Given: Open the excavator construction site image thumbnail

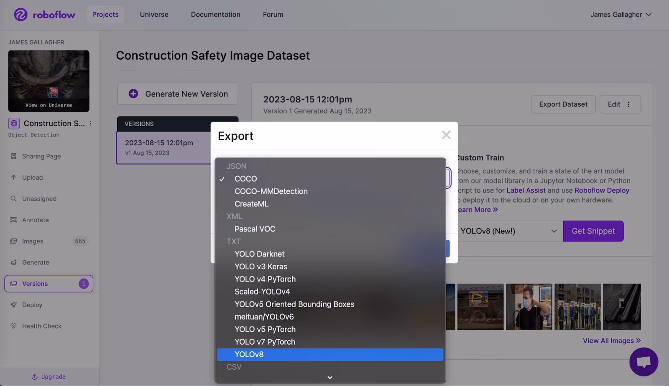Looking at the screenshot, I should (x=480, y=307).
